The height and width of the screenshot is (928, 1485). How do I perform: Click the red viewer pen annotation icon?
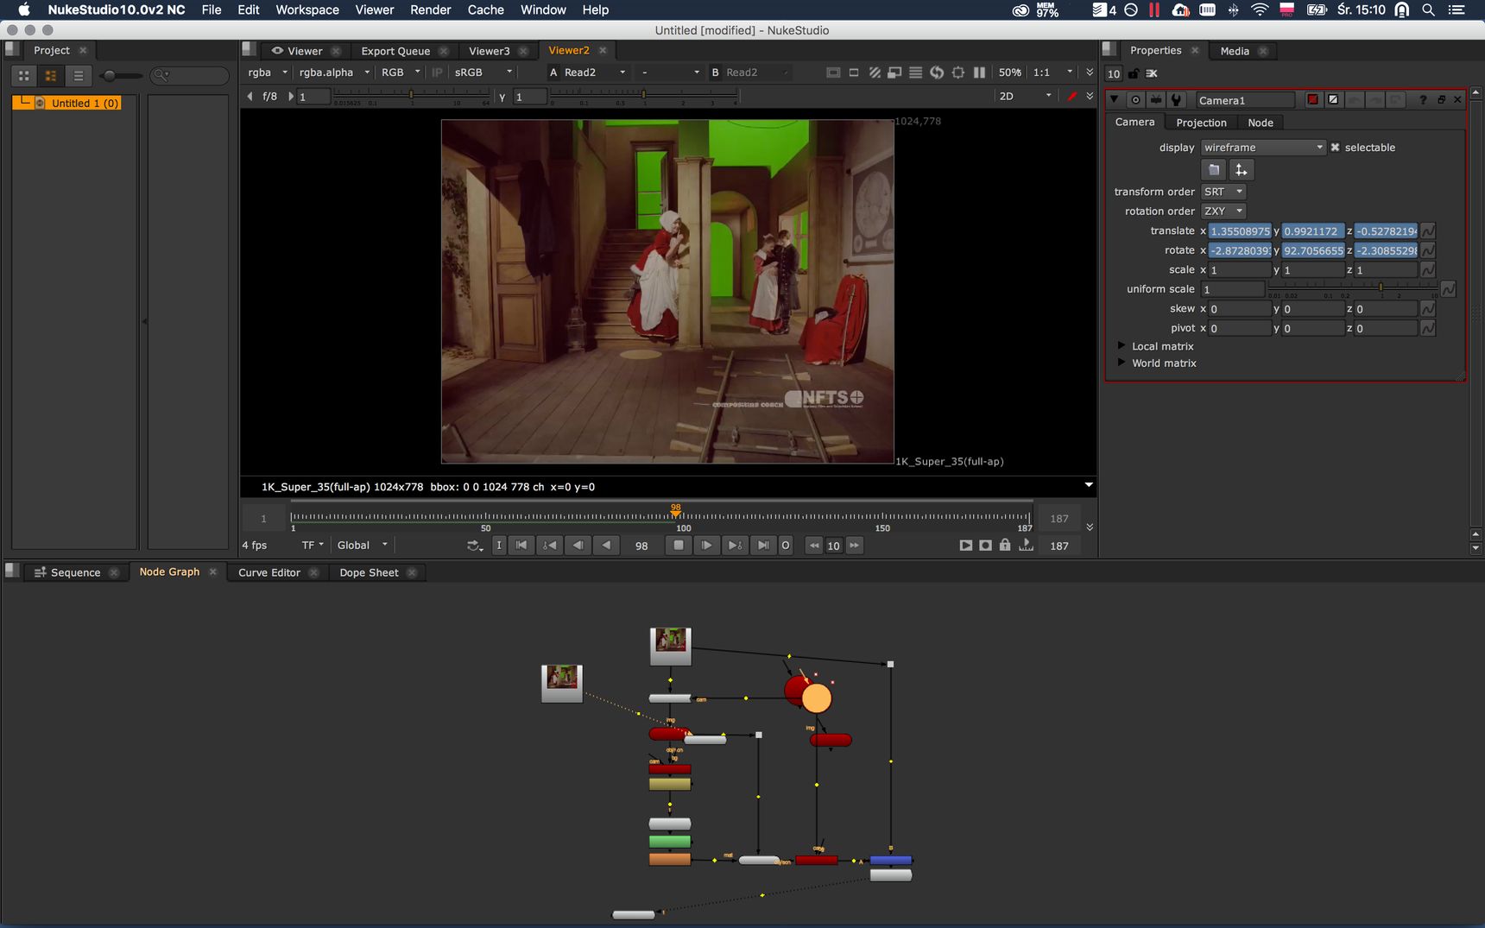tap(1071, 96)
